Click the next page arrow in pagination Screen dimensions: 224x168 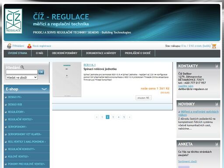tap(129, 117)
